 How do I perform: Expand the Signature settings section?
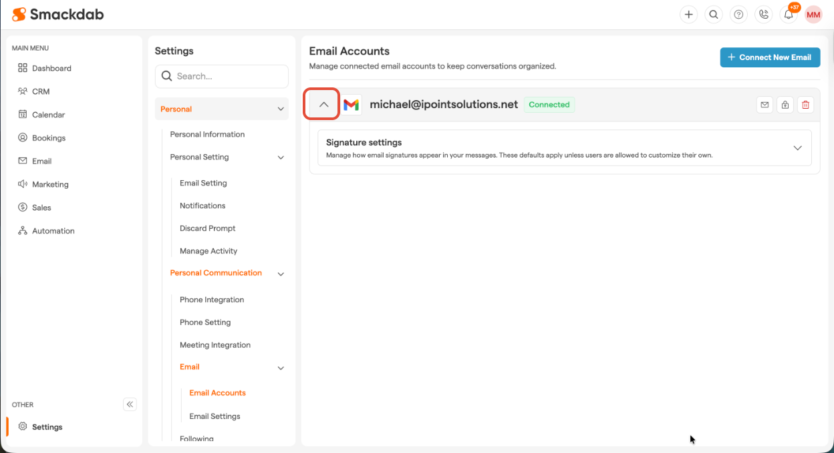797,148
